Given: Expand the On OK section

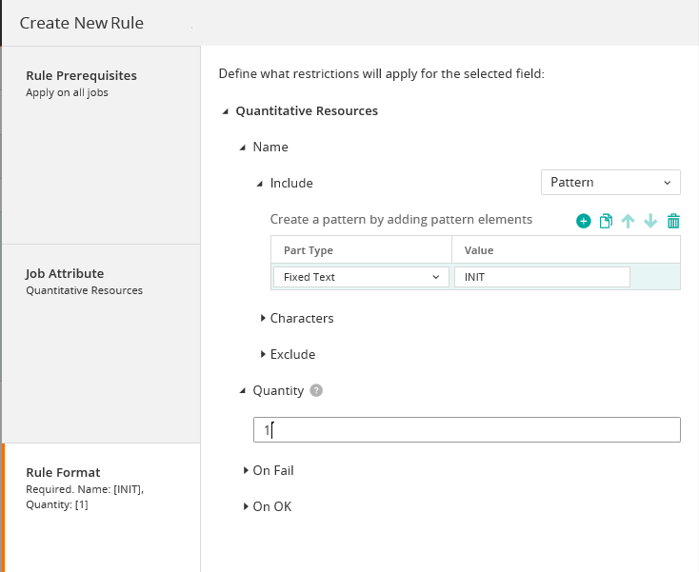Looking at the screenshot, I should pos(246,506).
